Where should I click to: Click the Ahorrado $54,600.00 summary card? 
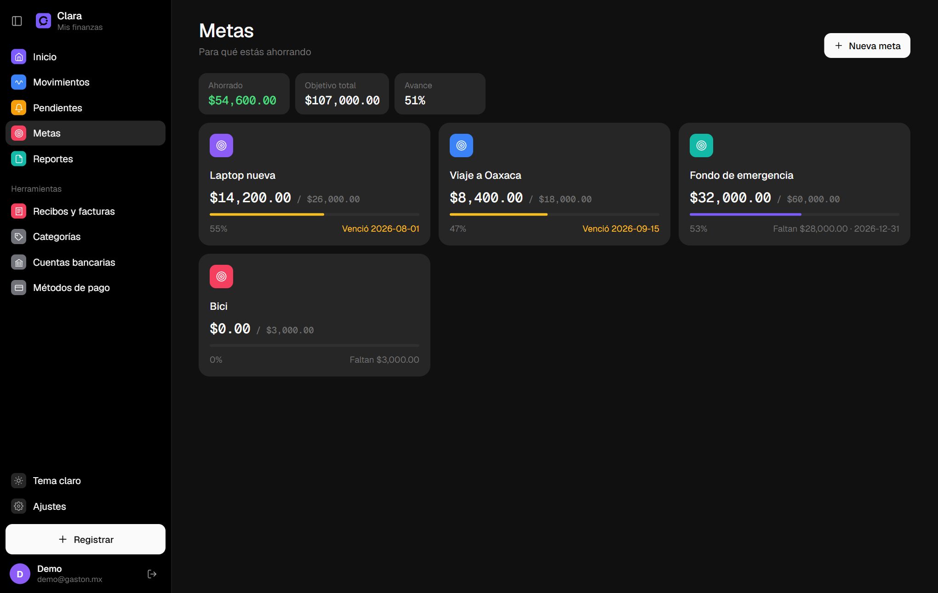(x=244, y=94)
